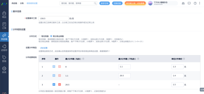Open the 营销 sidebar section
This screenshot has height=94, width=204.
[4, 59]
